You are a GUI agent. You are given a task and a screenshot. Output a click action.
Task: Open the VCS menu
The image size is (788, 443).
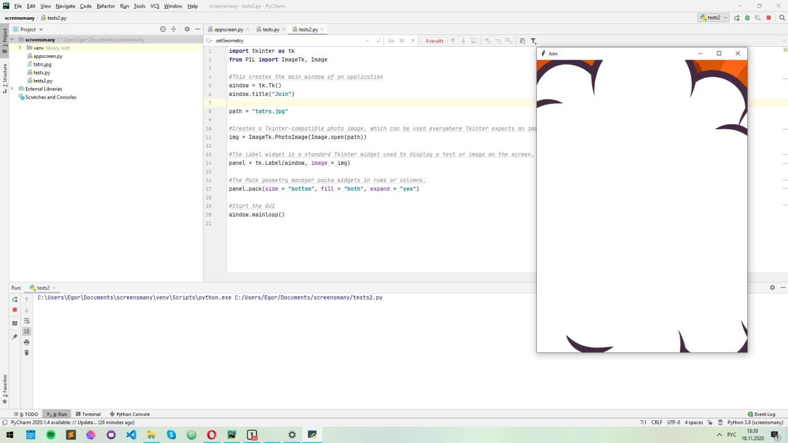pos(155,6)
